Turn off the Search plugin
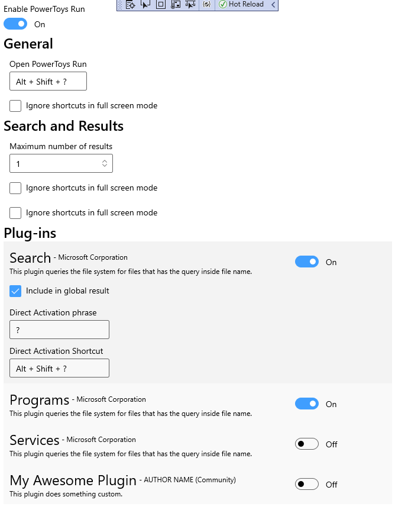 (306, 261)
